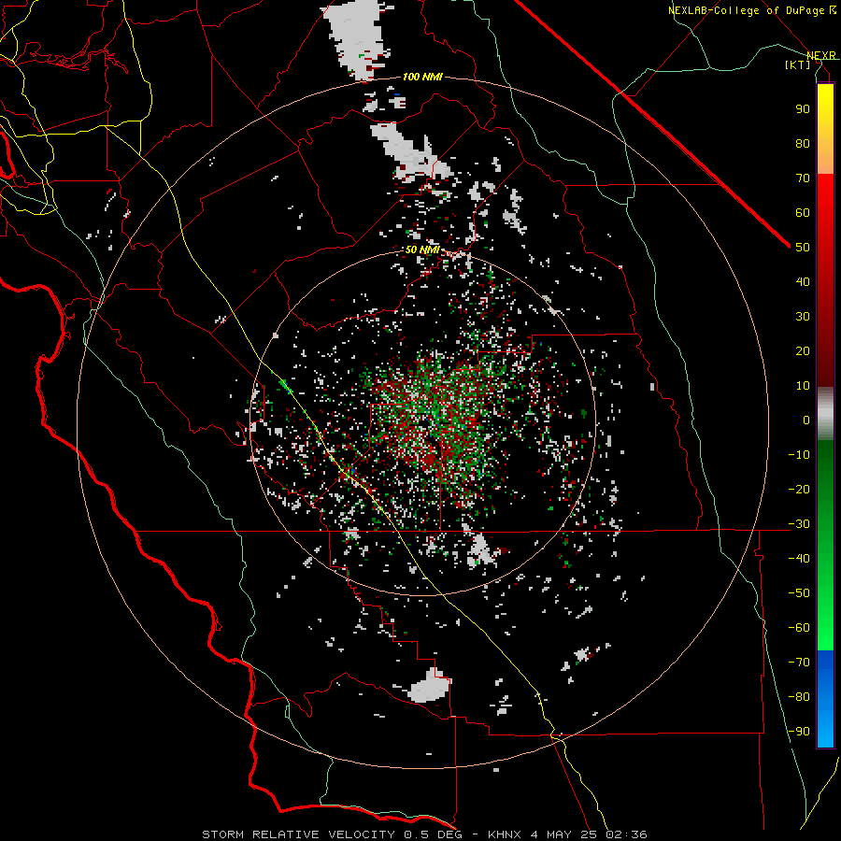This screenshot has height=841, width=841.
Task: Click the '-90' scale value
Action: pos(799,732)
